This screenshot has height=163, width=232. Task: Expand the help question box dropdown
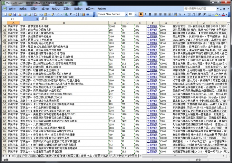[217, 9]
